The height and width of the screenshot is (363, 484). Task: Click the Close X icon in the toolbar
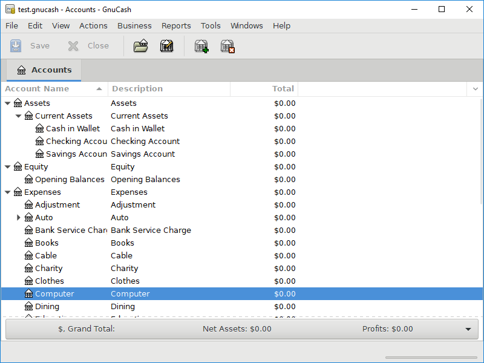tap(73, 46)
